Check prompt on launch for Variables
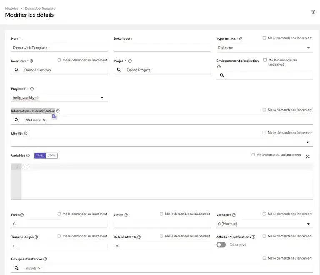 tap(253, 155)
